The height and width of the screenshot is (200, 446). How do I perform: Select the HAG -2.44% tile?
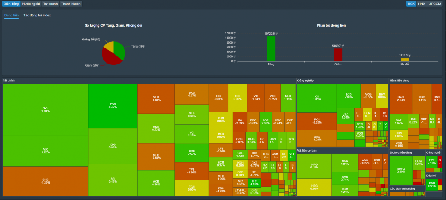[401, 99]
